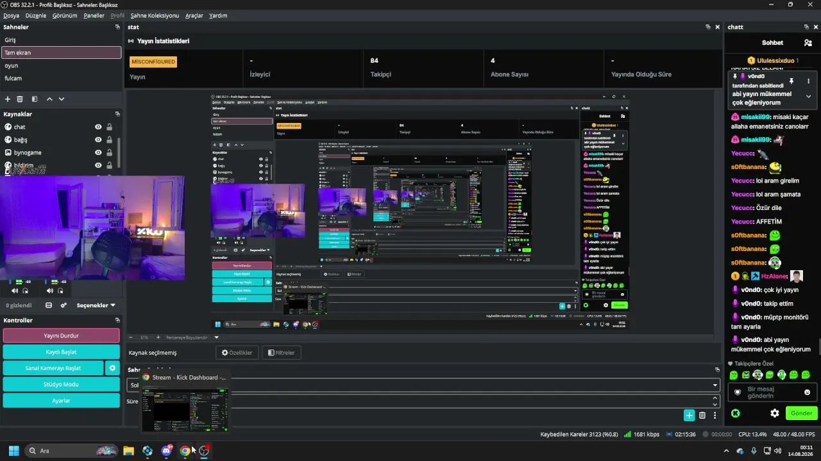Open the Düzenle menu
821x461 pixels.
36,15
